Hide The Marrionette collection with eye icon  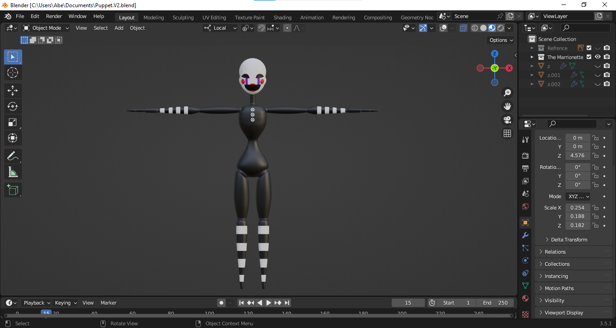pos(598,57)
